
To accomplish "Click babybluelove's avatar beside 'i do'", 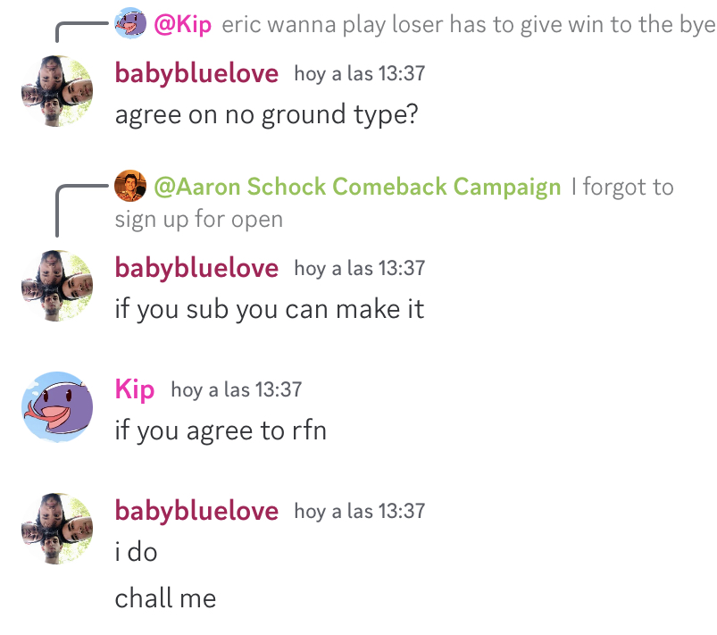I will coord(57,529).
